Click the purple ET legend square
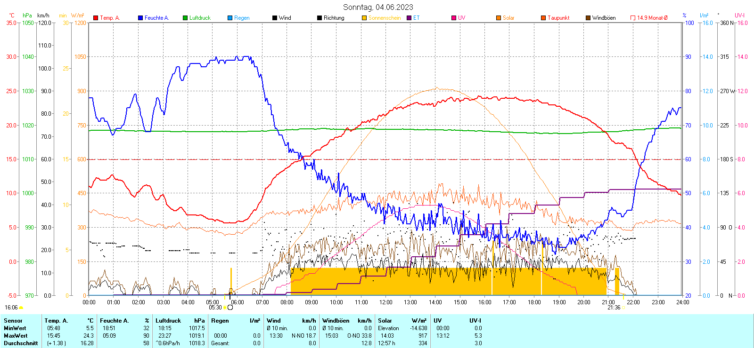The width and height of the screenshot is (754, 348). point(409,18)
